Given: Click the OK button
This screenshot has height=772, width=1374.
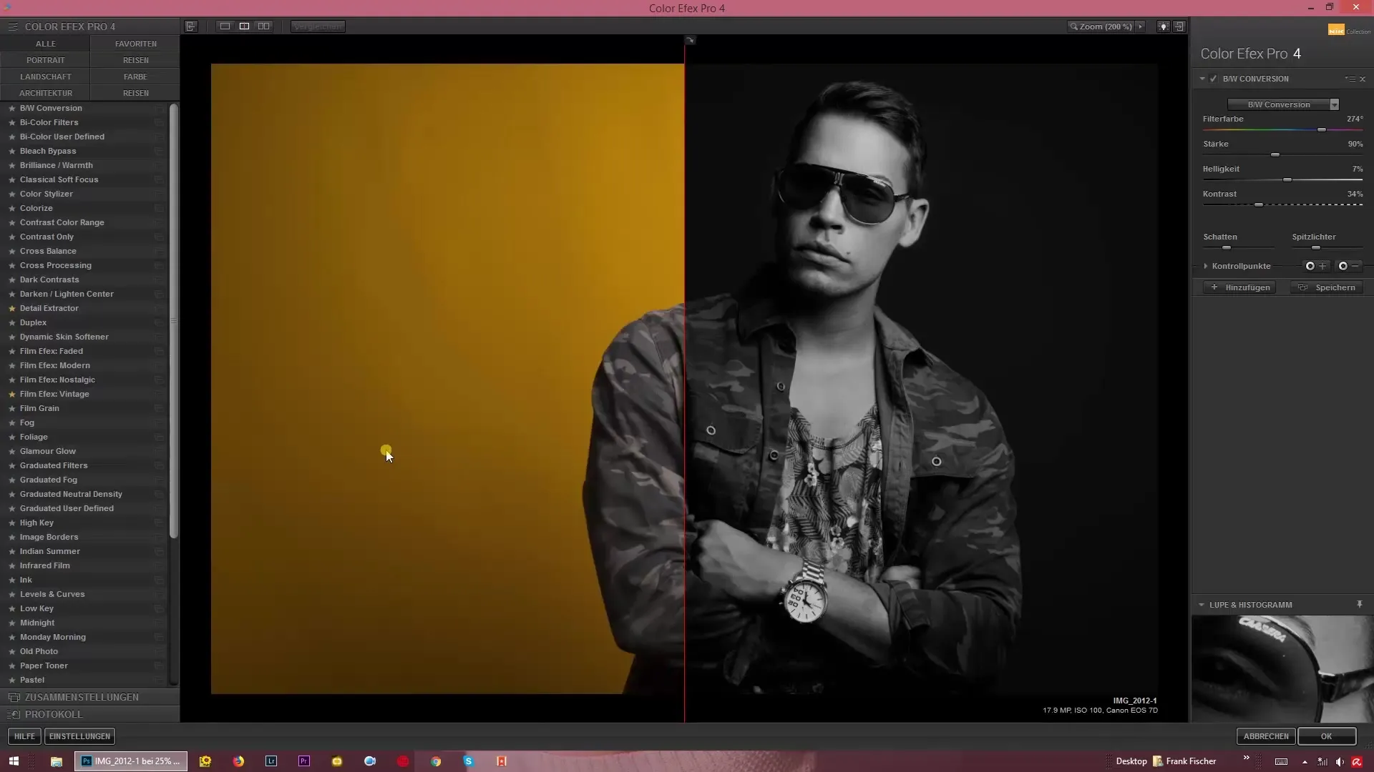Looking at the screenshot, I should pos(1327,736).
